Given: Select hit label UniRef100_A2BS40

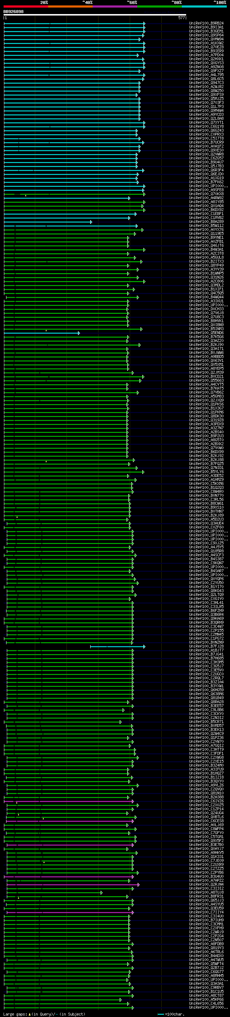Looking at the screenshot, I should coord(206,432).
